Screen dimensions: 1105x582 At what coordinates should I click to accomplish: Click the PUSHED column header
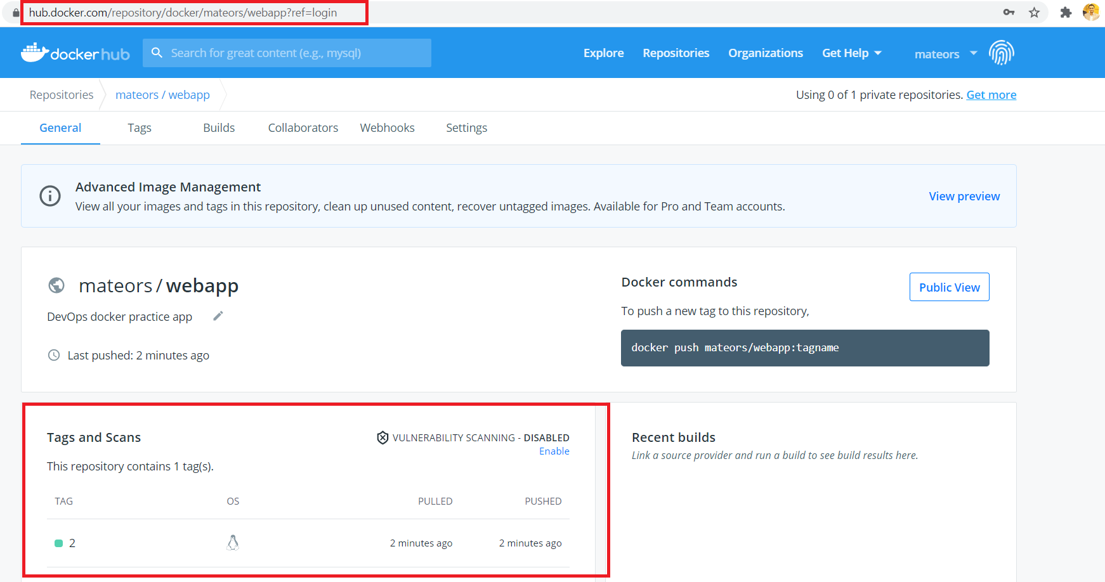543,501
